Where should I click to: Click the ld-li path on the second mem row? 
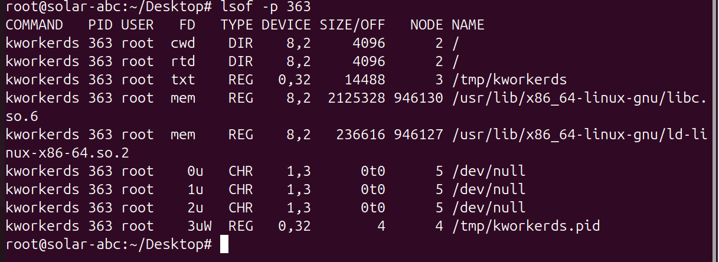point(580,135)
